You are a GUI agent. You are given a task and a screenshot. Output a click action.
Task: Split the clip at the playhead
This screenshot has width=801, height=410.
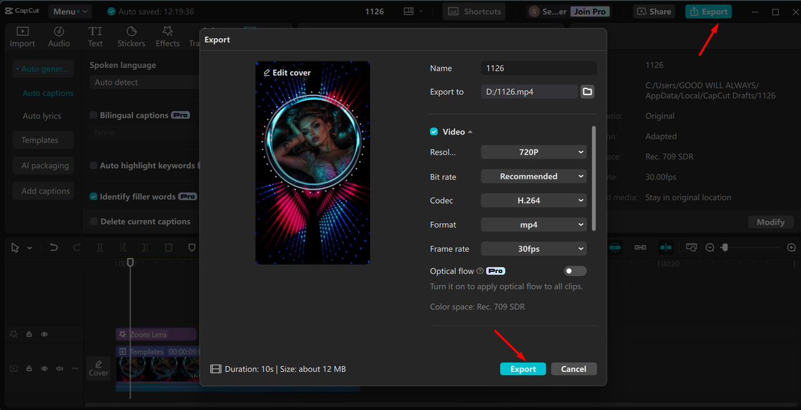(99, 247)
